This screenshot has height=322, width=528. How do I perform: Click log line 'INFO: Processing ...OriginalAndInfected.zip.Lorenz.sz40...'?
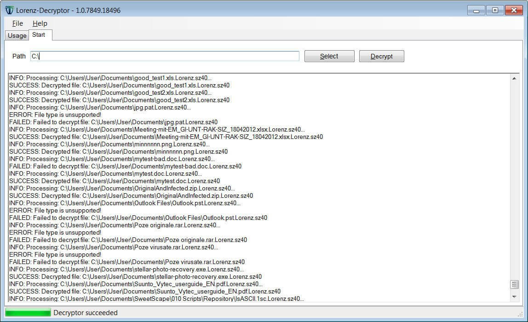(122, 189)
